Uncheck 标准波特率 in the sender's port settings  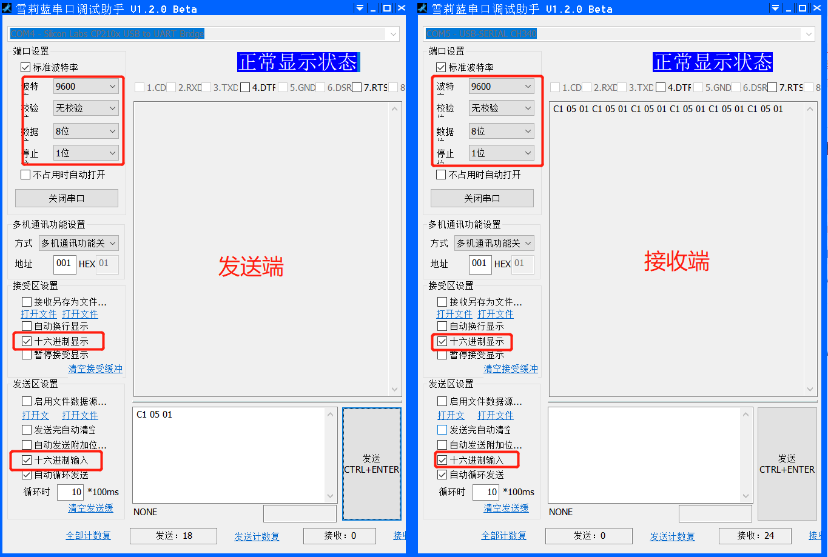25,67
